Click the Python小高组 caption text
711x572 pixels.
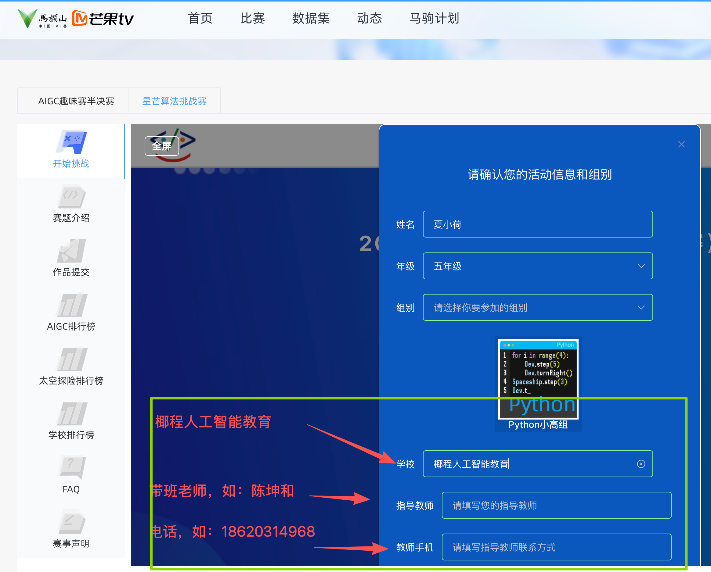(538, 425)
